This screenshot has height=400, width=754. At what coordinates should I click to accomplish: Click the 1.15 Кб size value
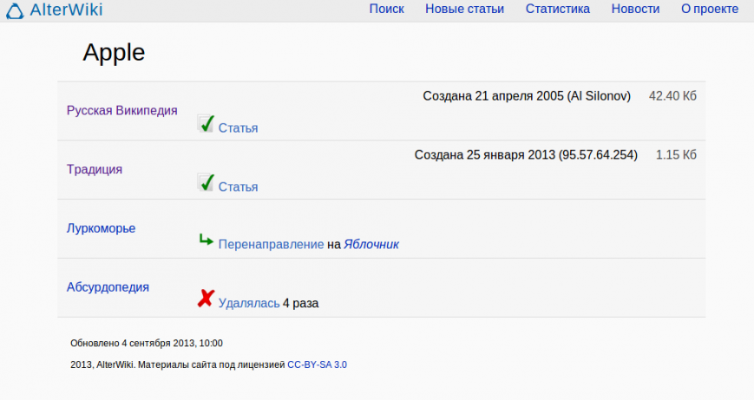pyautogui.click(x=676, y=154)
